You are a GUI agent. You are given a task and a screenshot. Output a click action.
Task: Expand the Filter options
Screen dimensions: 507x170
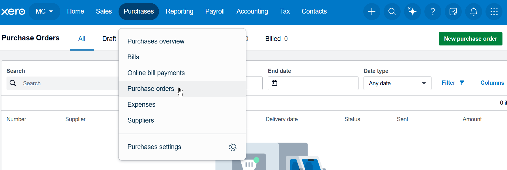pos(453,83)
